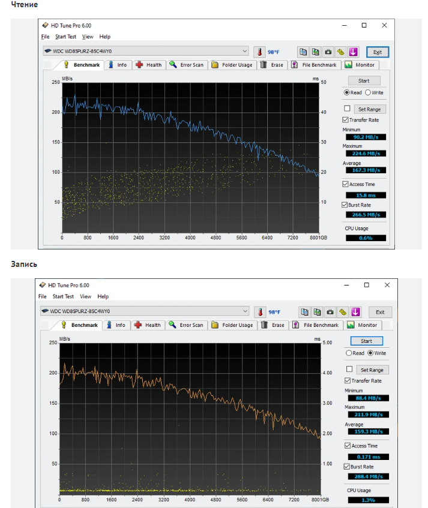Click the yellow options icon in the bottom window
This screenshot has width=428, height=508.
pyautogui.click(x=343, y=312)
